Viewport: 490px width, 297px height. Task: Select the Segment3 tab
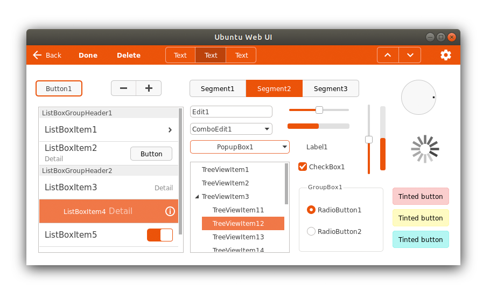pyautogui.click(x=331, y=88)
